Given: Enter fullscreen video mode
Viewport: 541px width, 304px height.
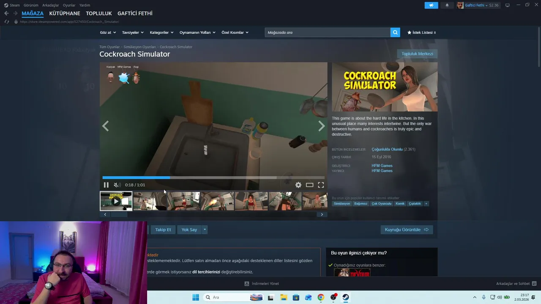Looking at the screenshot, I should click(x=321, y=185).
